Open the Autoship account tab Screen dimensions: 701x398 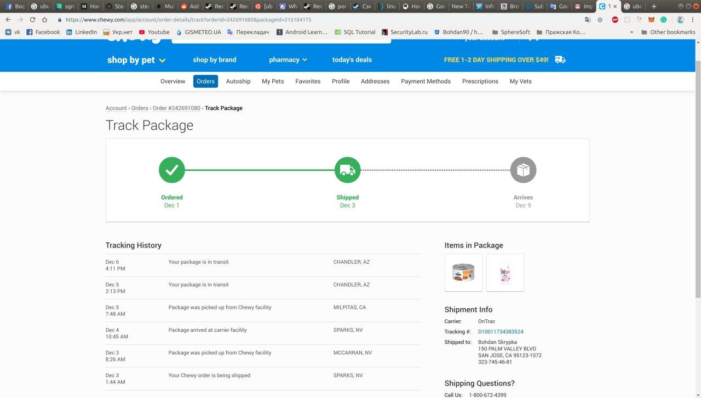[238, 81]
